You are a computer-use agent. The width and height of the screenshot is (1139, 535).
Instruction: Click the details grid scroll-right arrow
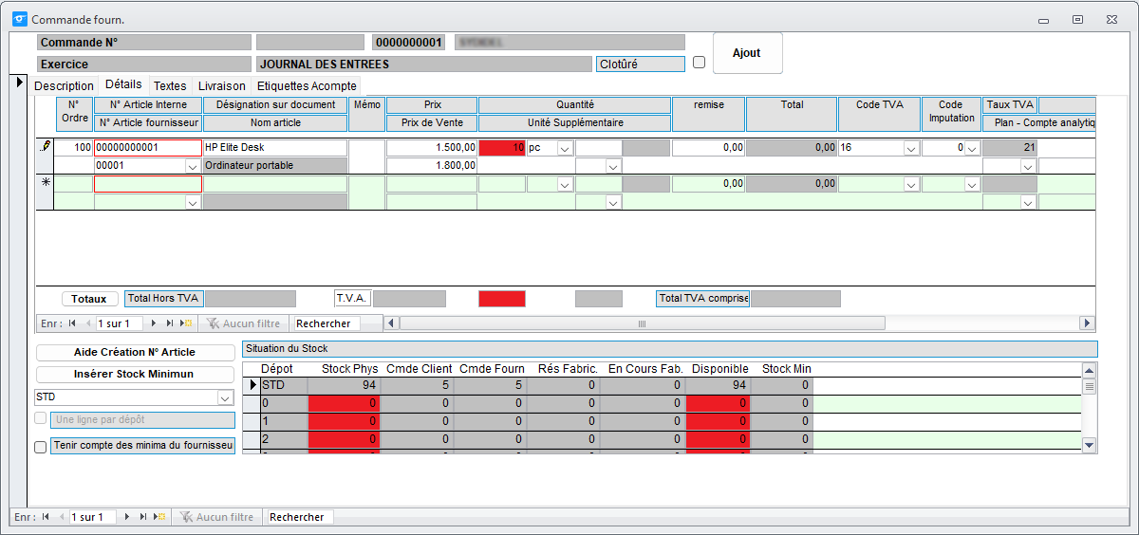point(1088,323)
